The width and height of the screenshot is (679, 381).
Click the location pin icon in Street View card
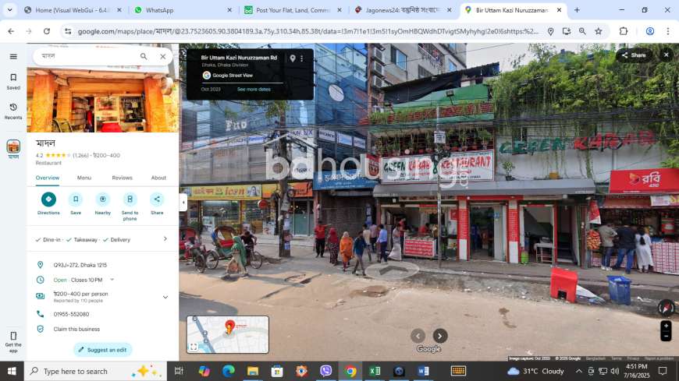click(293, 58)
